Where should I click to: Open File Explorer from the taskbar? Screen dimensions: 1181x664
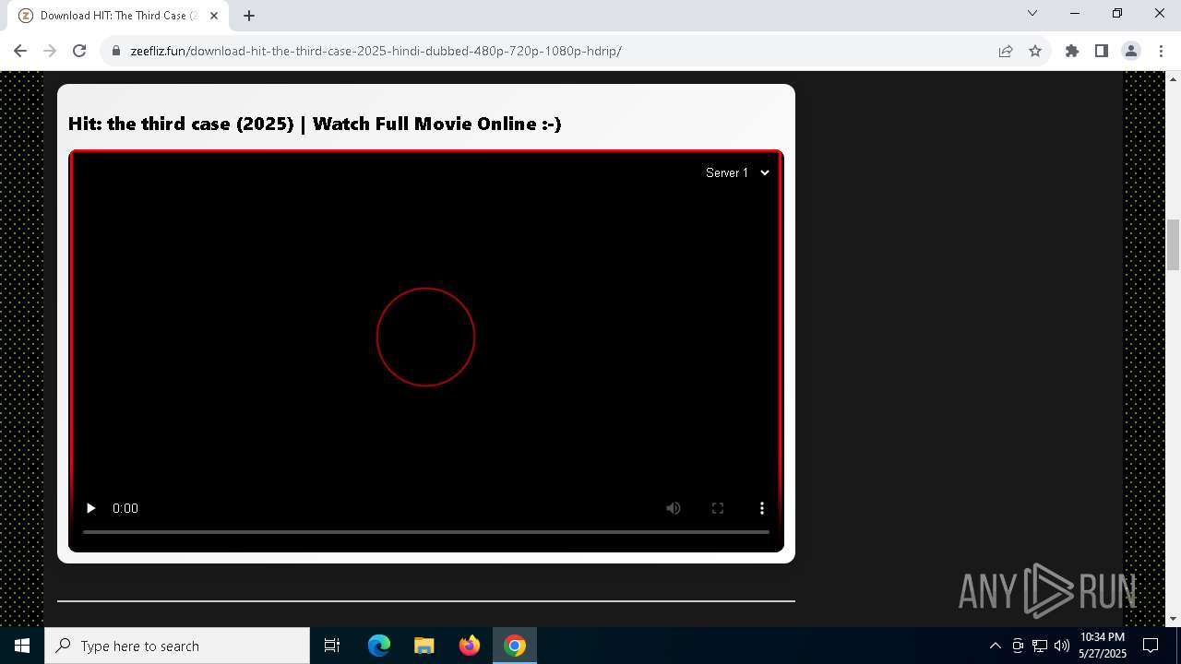pos(424,646)
